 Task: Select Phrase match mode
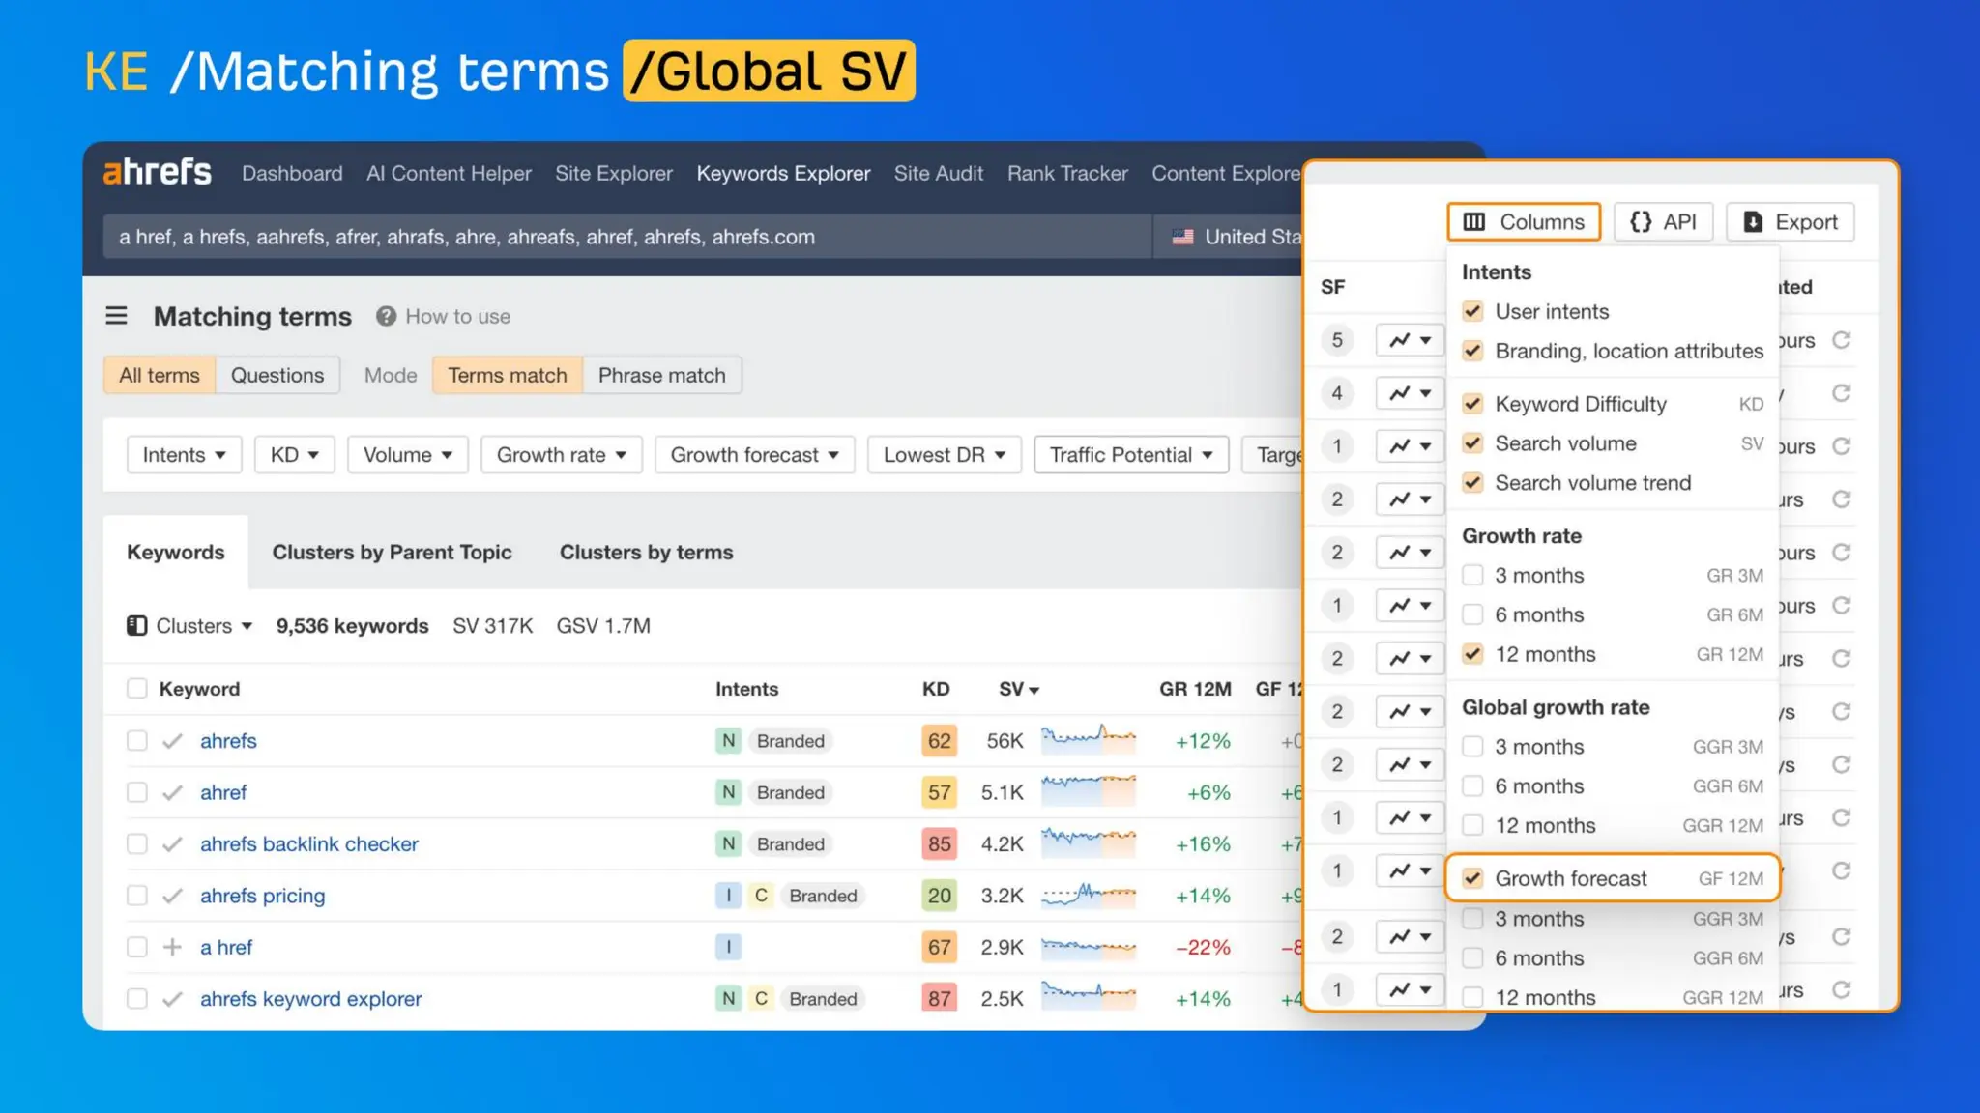(x=662, y=375)
